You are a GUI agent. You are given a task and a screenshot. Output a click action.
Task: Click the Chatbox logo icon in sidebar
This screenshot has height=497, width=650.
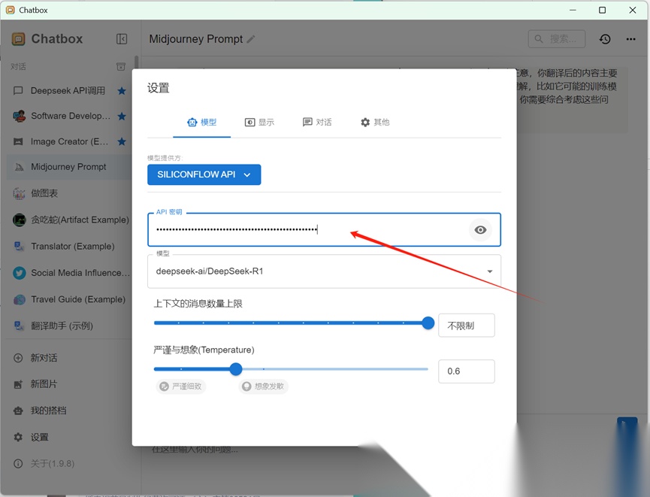(18, 39)
